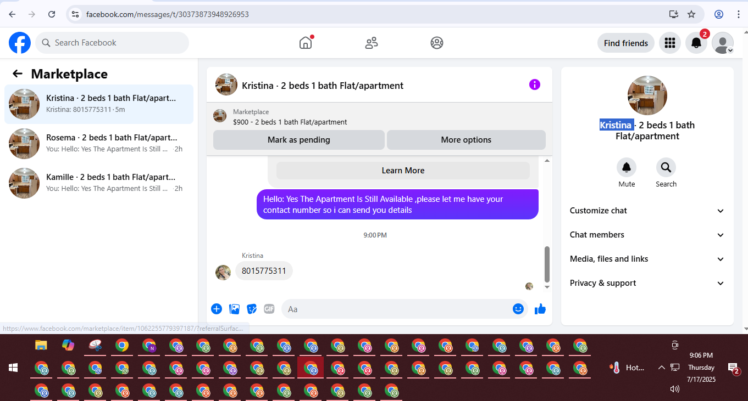Image resolution: width=748 pixels, height=401 pixels.
Task: Open Kamille's conversation in the list
Action: pos(99,183)
